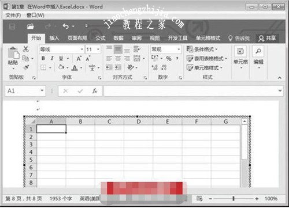Click the Copy icon
The image size is (289, 208).
point(25,58)
